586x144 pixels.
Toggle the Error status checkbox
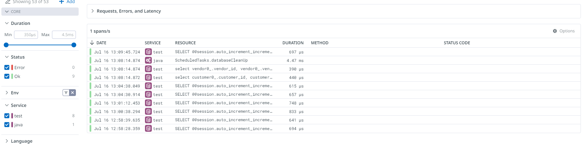pyautogui.click(x=7, y=67)
